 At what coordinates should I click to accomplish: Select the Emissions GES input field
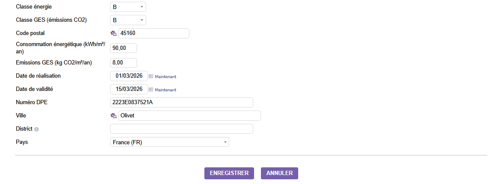123,63
